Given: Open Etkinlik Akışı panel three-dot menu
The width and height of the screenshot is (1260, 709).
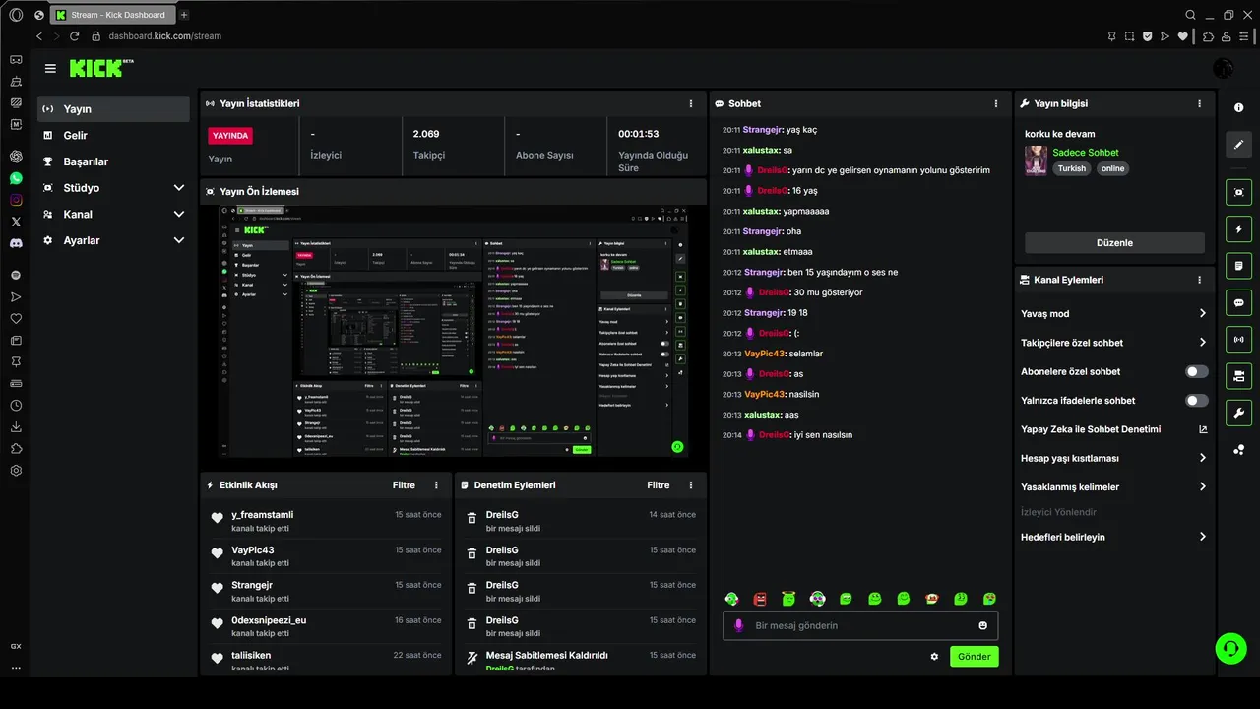Looking at the screenshot, I should click(436, 485).
